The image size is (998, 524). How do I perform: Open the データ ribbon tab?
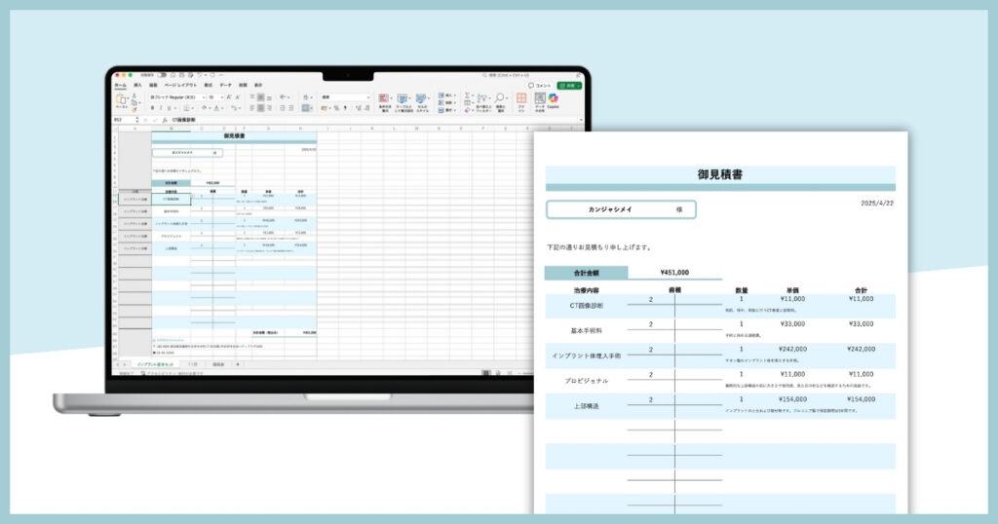(x=226, y=85)
